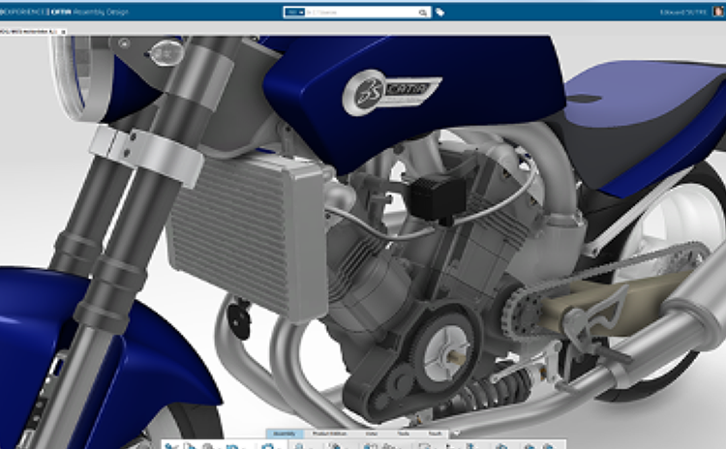The image size is (726, 449).
Task: Click the Copy icon in bottom toolbar
Action: [190, 445]
